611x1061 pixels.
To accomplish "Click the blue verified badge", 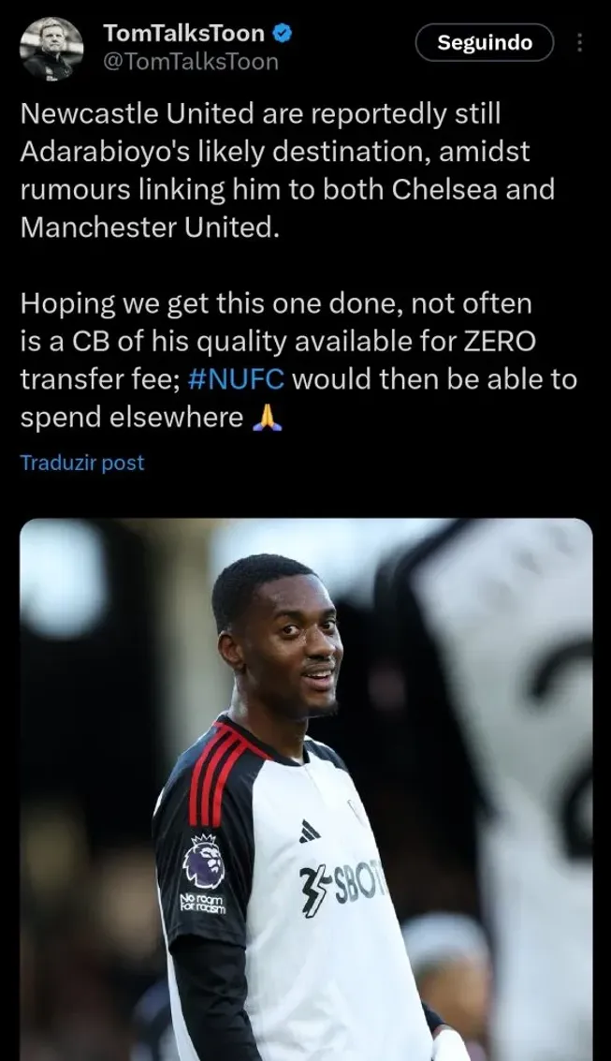I will tap(282, 33).
